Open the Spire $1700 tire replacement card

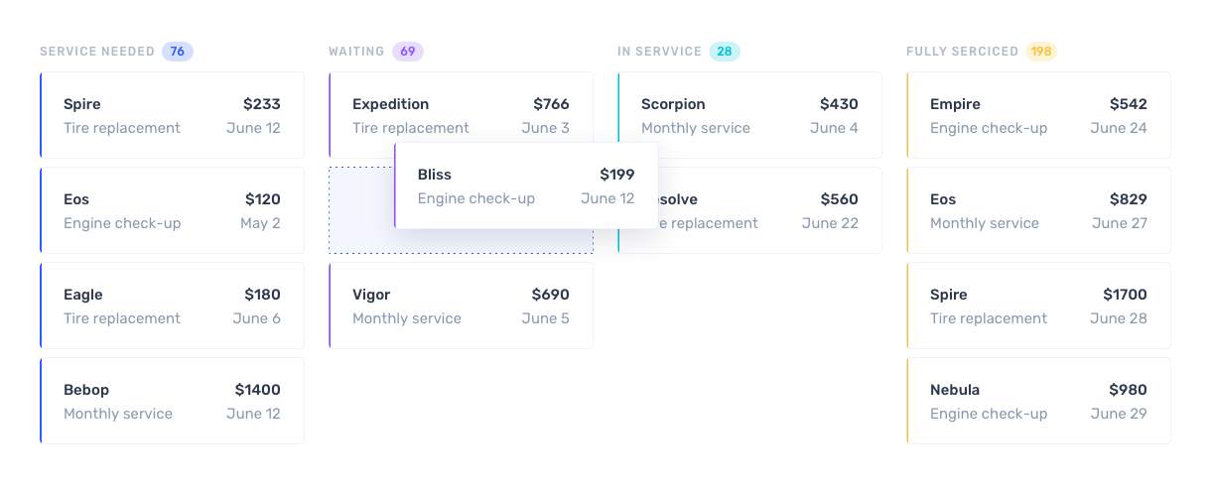tap(1038, 306)
